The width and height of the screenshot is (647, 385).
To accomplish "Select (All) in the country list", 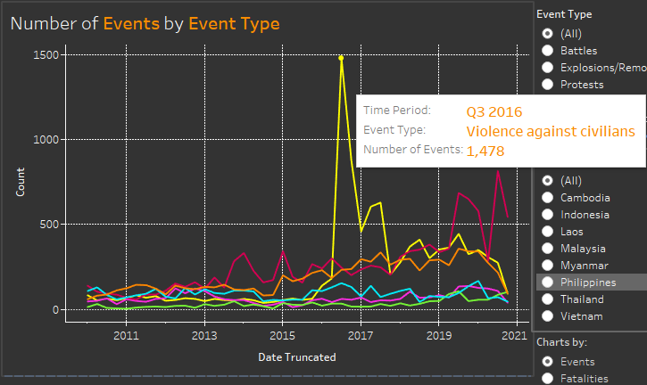I will coord(547,180).
